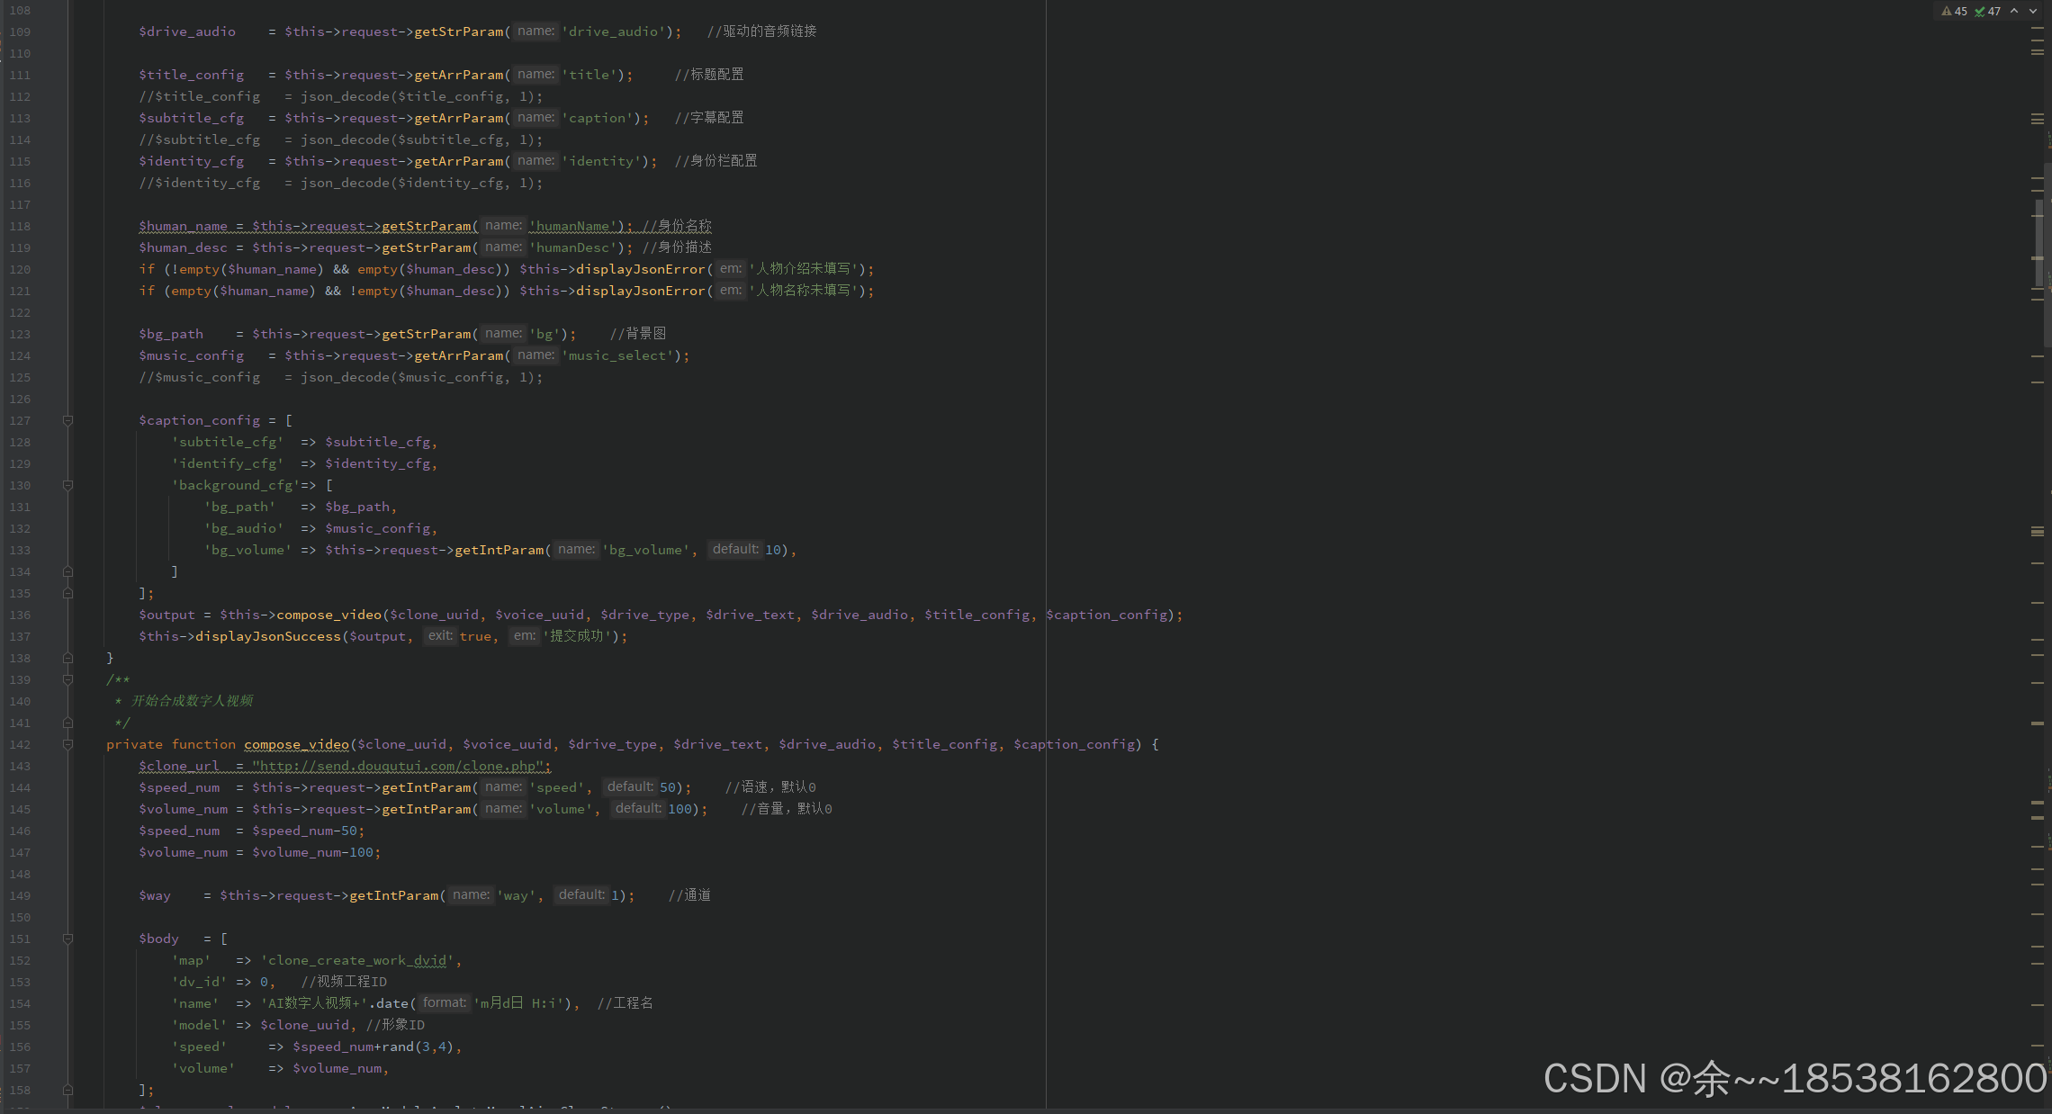The image size is (2052, 1114).
Task: Click the warnings triangle icon showing 45
Action: tap(1947, 12)
